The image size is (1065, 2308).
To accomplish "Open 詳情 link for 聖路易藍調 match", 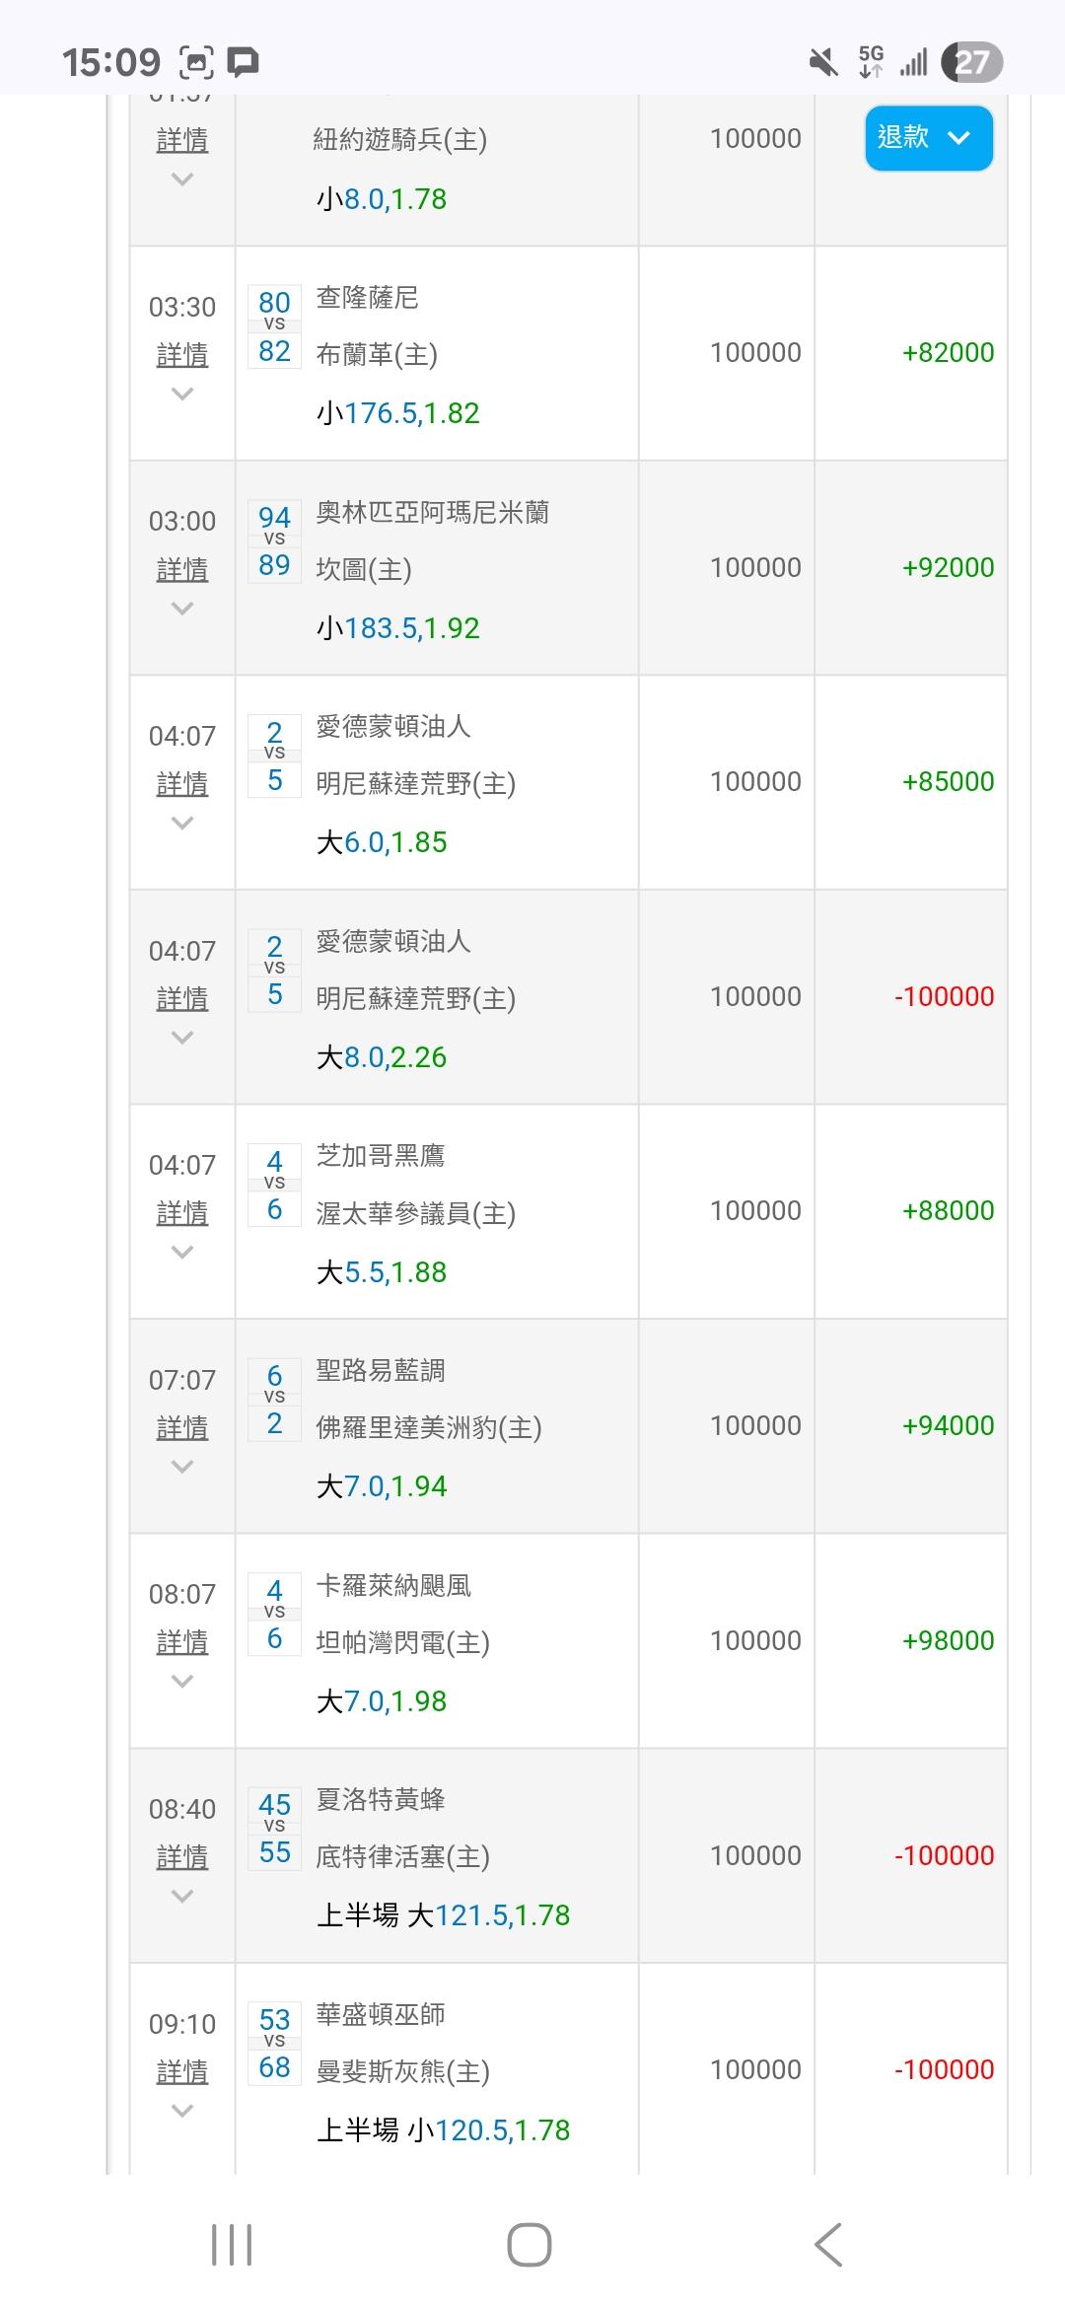I will 182,1427.
